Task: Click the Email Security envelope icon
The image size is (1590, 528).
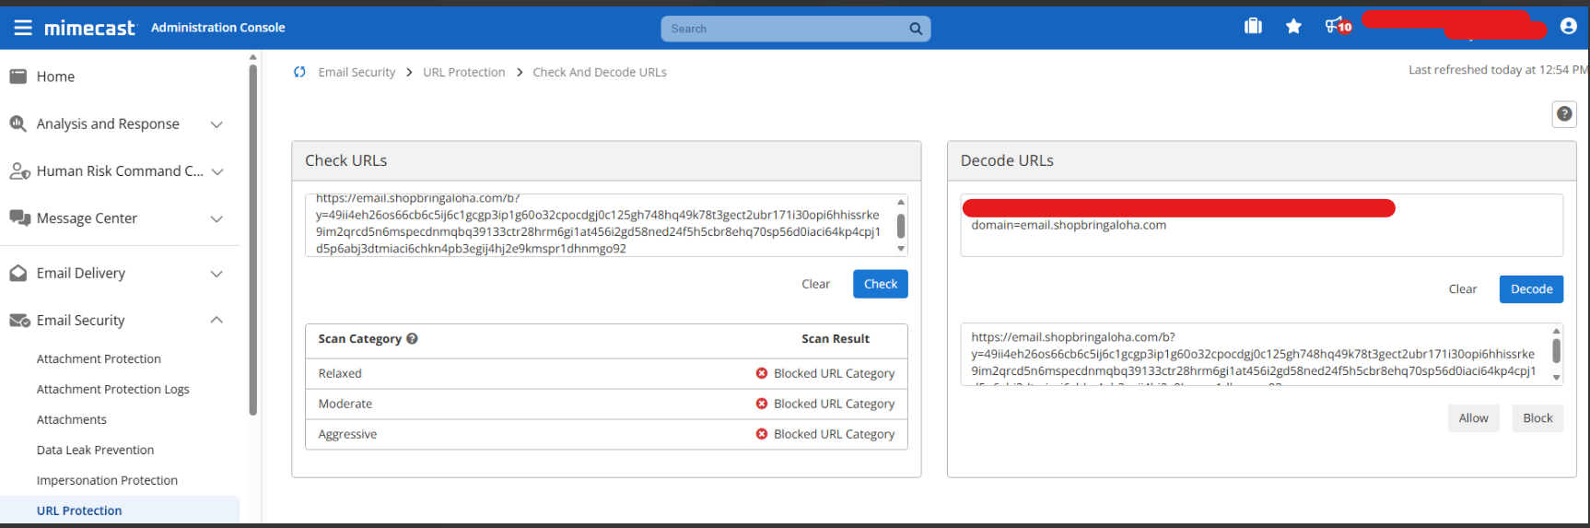Action: [19, 321]
